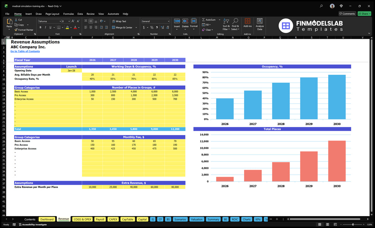
Task: Open the Fill dropdown
Action: (x=206, y=25)
